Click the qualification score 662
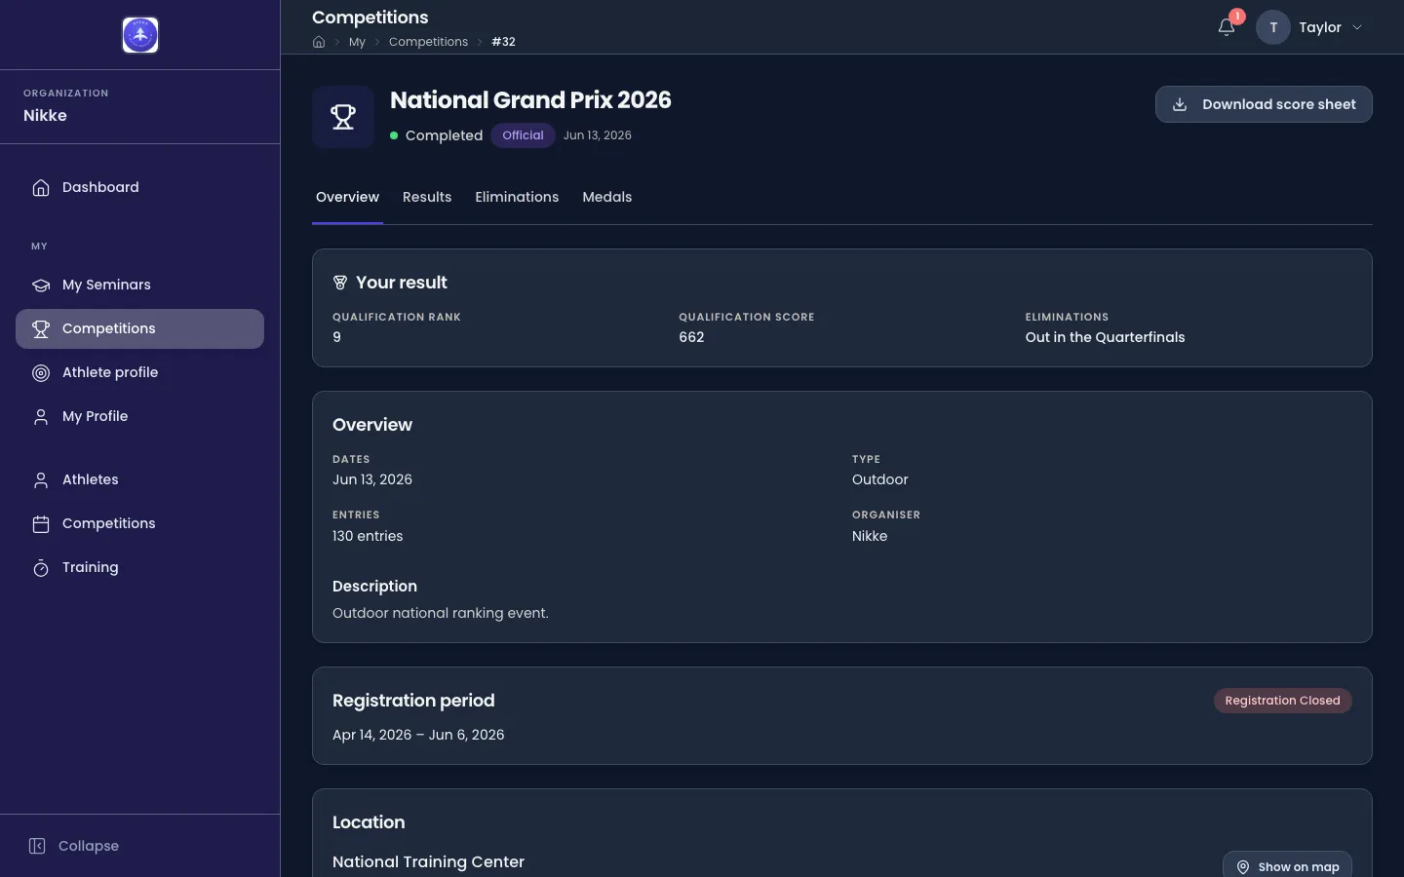Screen dimensions: 1404x877 click(x=691, y=337)
